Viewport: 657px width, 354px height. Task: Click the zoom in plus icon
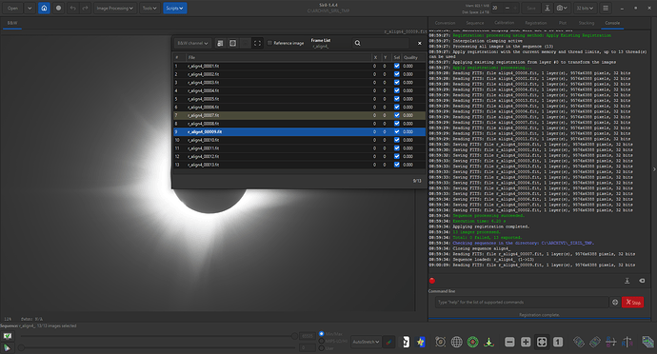526,342
